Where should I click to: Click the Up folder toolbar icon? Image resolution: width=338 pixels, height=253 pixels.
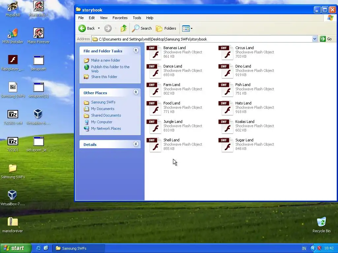[124, 28]
